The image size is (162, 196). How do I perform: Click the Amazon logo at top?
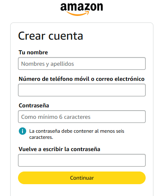pyautogui.click(x=81, y=9)
